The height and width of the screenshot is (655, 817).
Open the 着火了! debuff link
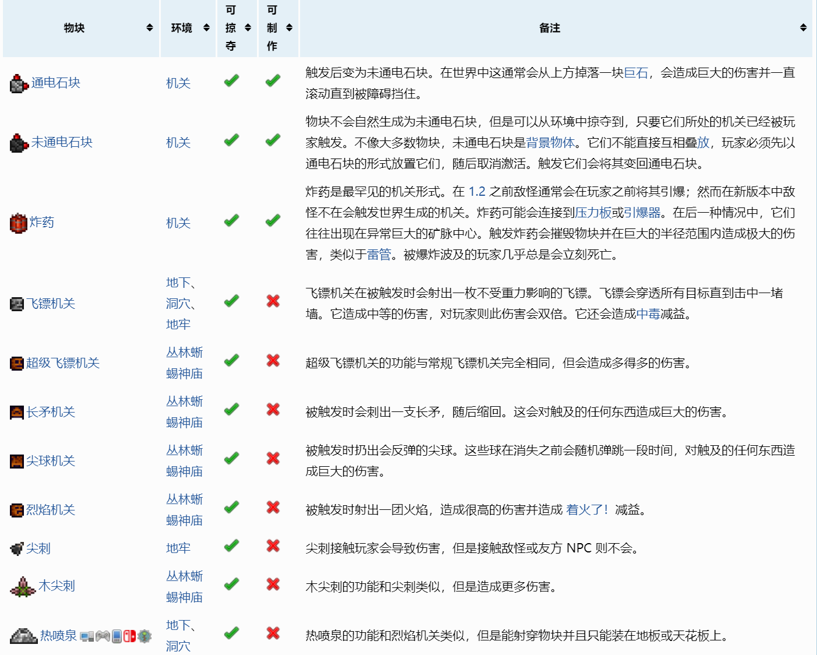(587, 510)
